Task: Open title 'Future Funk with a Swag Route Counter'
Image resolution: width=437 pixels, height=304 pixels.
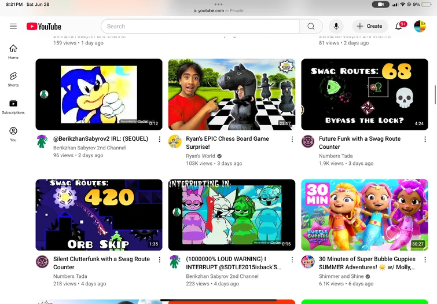Action: pyautogui.click(x=359, y=143)
